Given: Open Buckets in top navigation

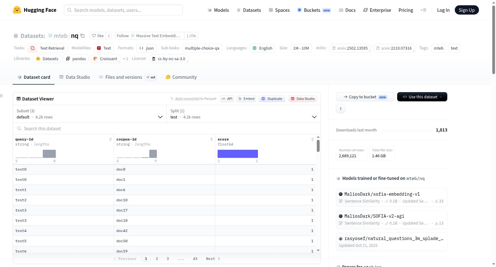Looking at the screenshot, I should [314, 10].
